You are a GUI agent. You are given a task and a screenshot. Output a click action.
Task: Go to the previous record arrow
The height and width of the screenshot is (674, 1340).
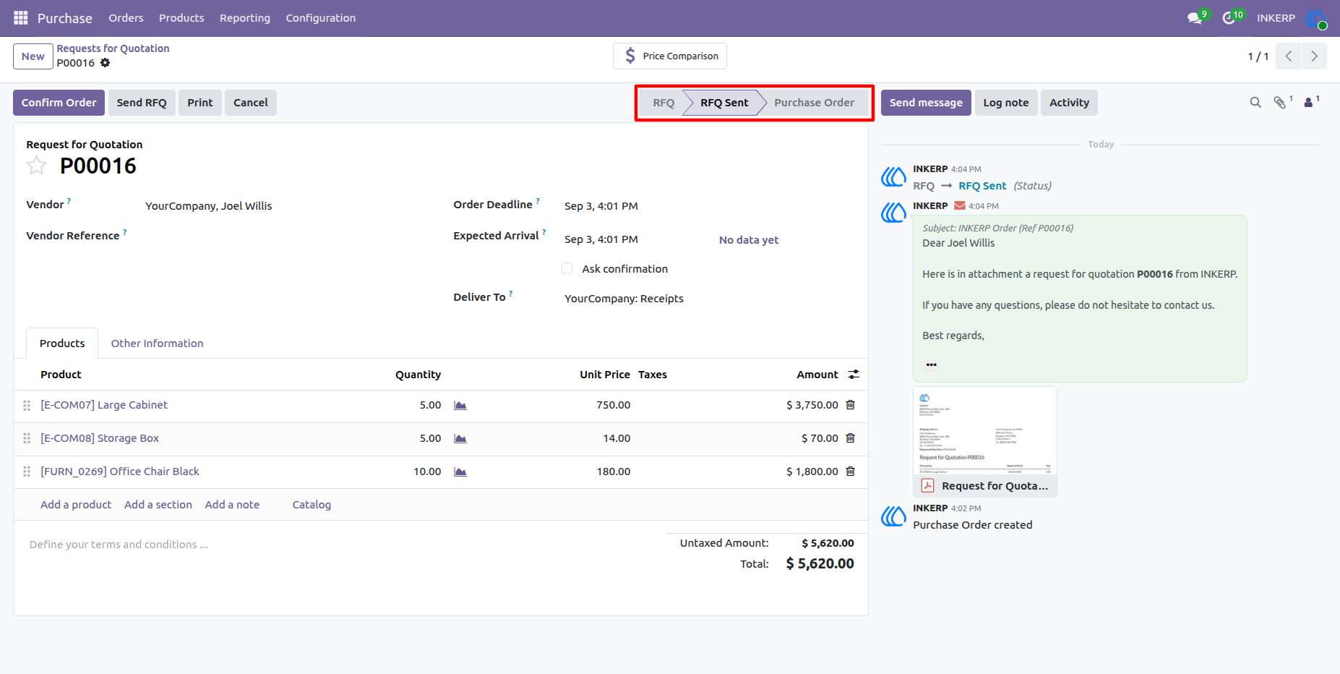1289,56
